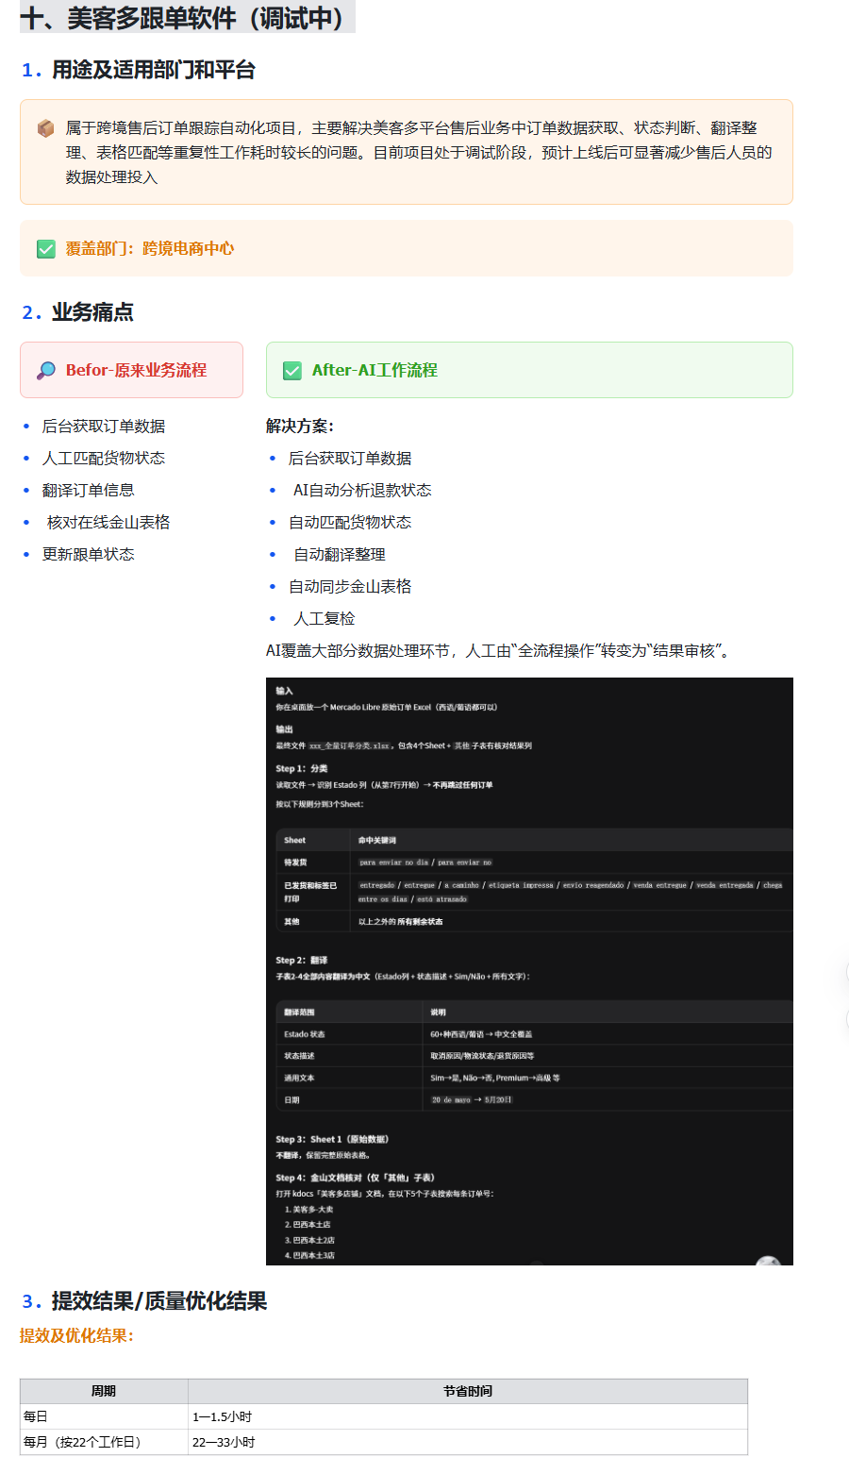Select heading 十、美客多跟单软件（调试中）
The image size is (849, 1457).
pos(187,17)
